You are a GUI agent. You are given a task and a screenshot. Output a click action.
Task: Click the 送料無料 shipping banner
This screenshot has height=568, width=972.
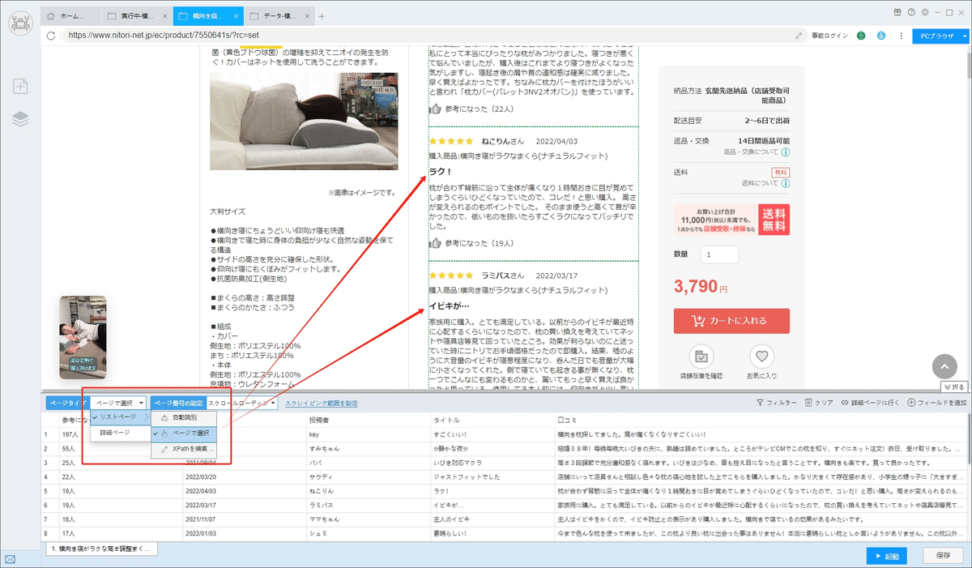[731, 219]
